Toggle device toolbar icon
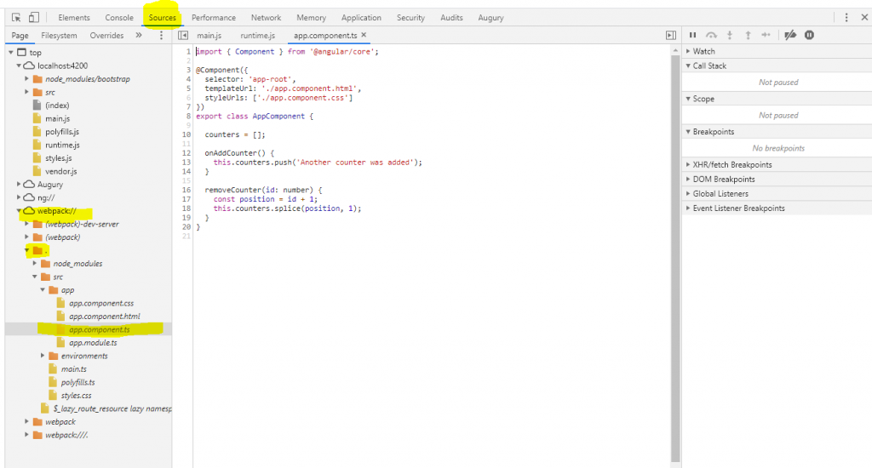This screenshot has height=468, width=872. (34, 17)
